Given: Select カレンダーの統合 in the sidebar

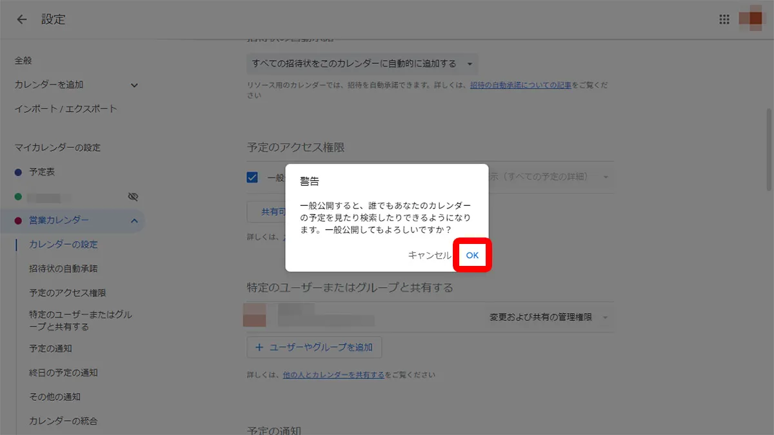Looking at the screenshot, I should coord(63,420).
